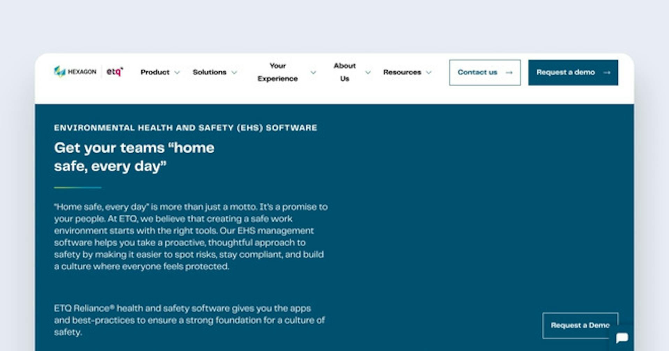Click the Hexagon logo

click(75, 72)
